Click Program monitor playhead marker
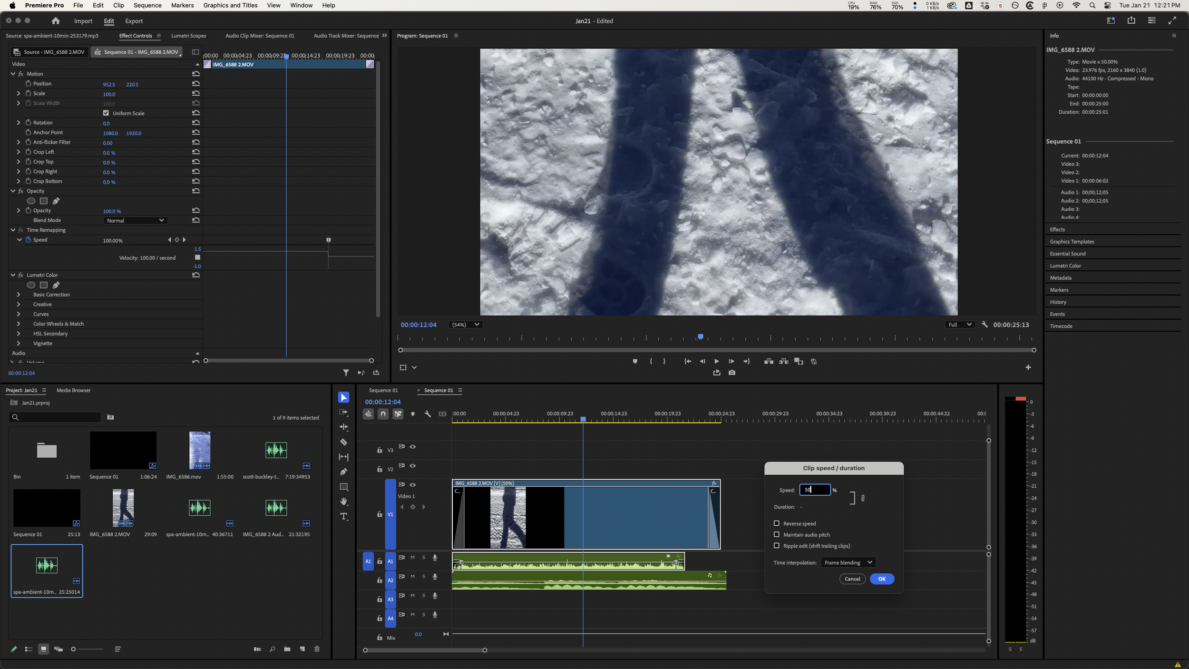This screenshot has width=1189, height=669. 700,337
